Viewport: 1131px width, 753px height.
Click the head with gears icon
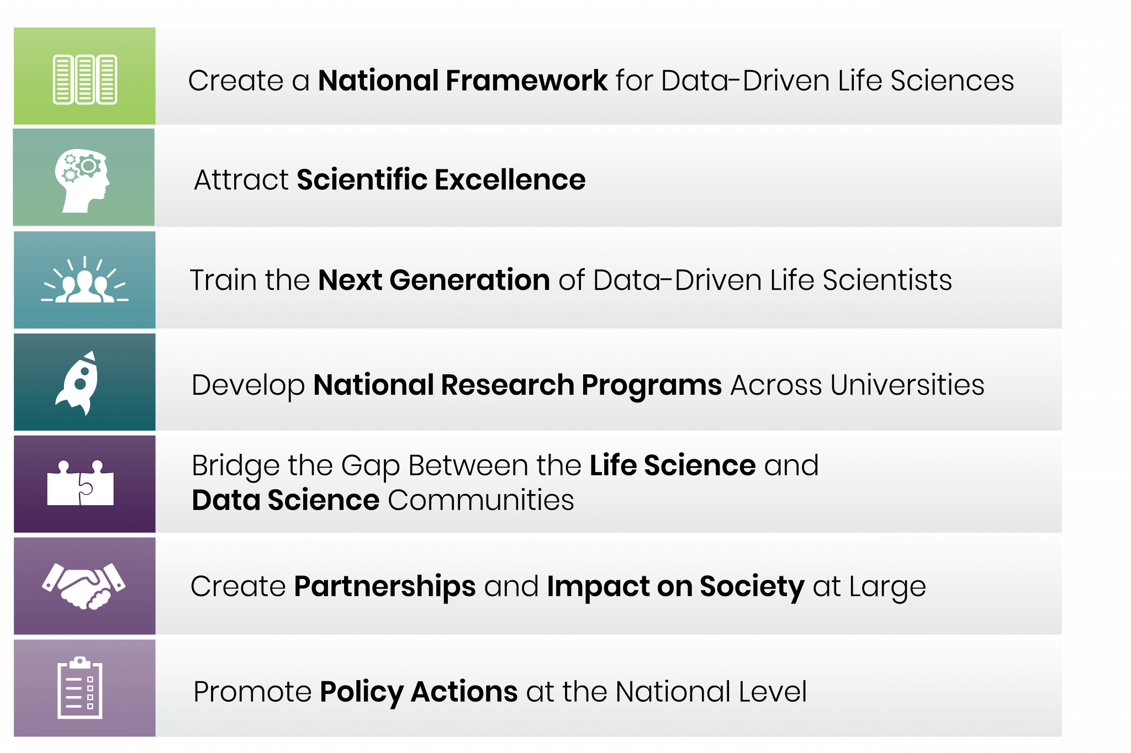82,180
